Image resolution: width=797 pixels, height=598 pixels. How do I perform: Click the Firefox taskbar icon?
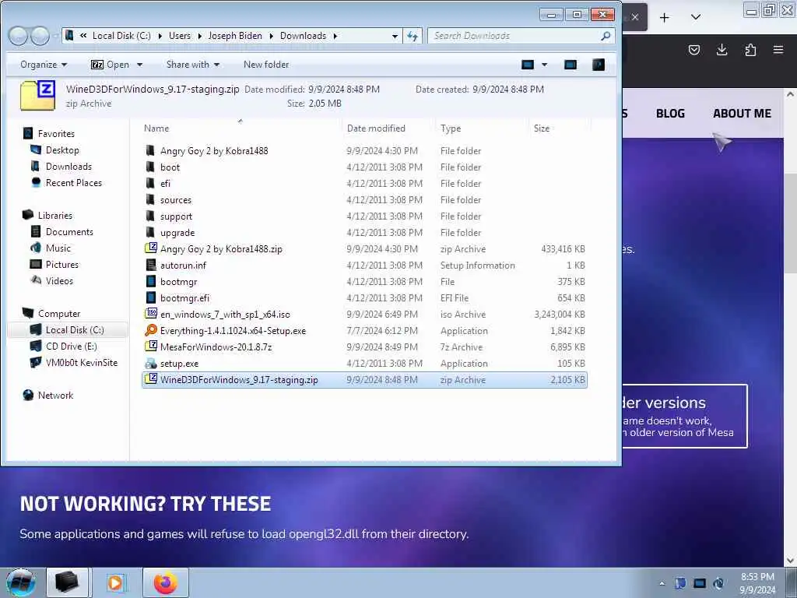166,582
